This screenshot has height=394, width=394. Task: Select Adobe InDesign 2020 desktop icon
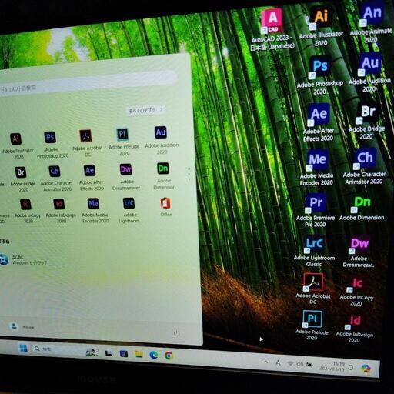(x=355, y=329)
